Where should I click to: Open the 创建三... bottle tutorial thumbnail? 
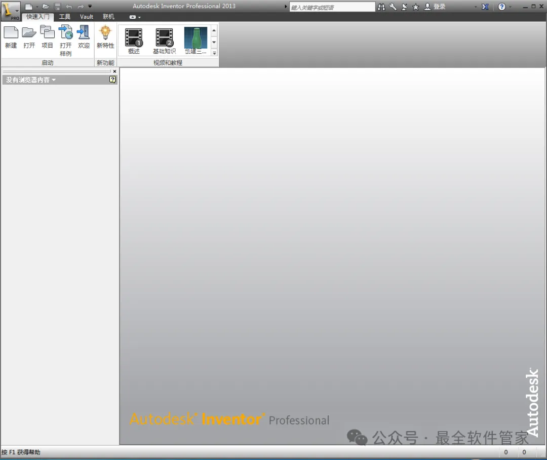(x=196, y=41)
